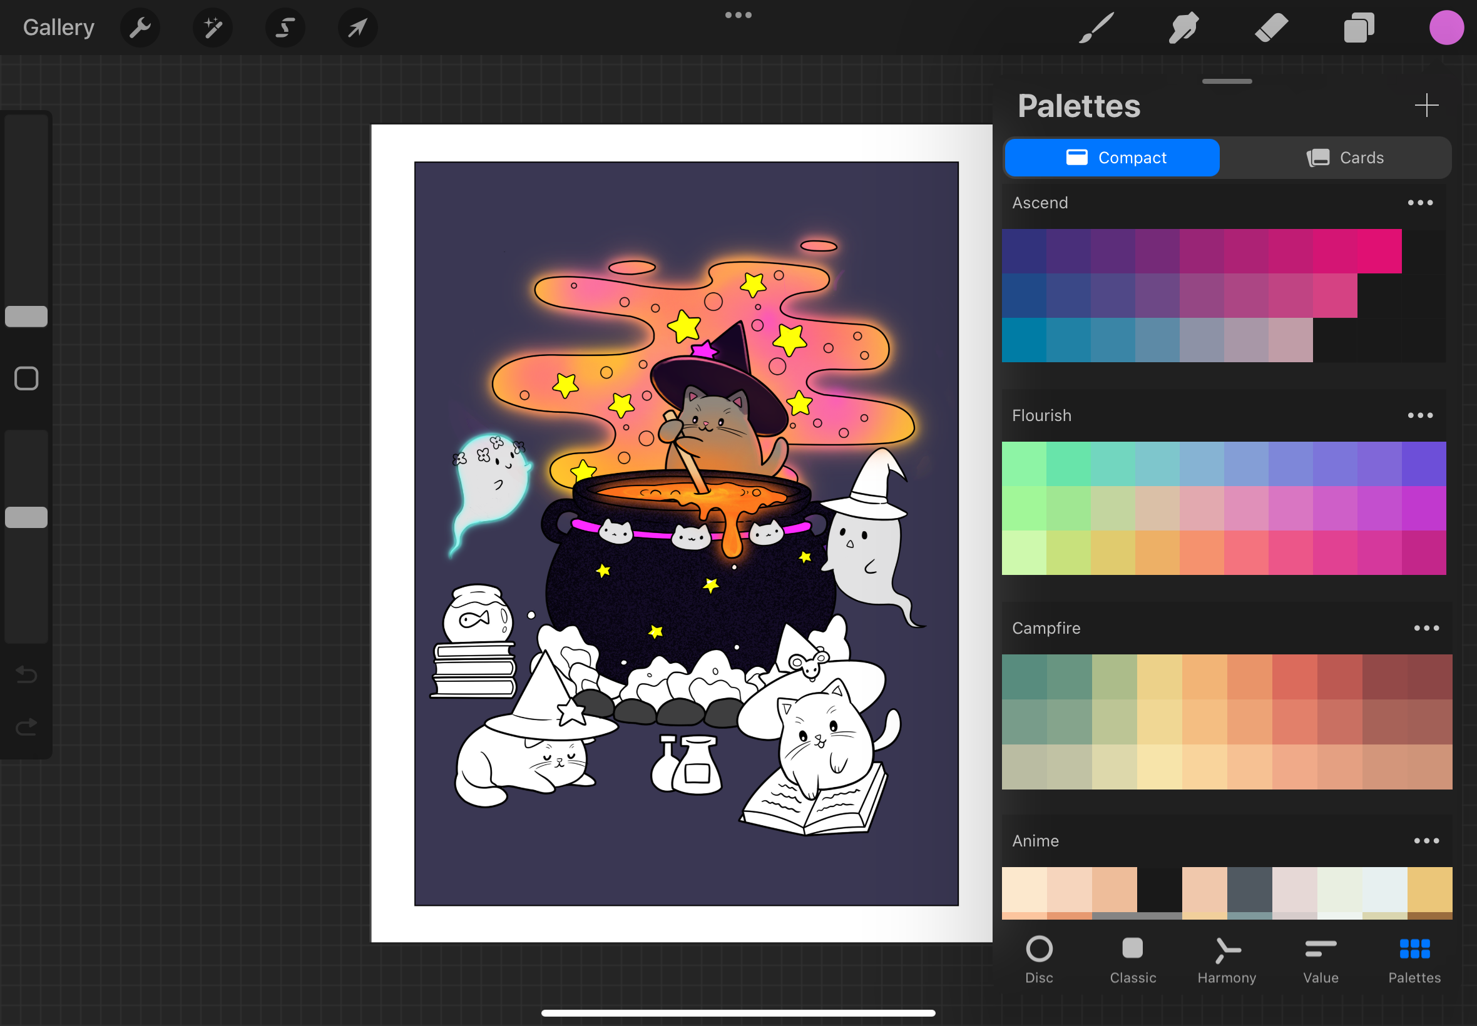Viewport: 1477px width, 1026px height.
Task: Open the Actions wrench menu
Action: tap(140, 28)
